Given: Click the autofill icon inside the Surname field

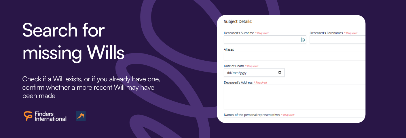Looking at the screenshot, I should point(303,40).
